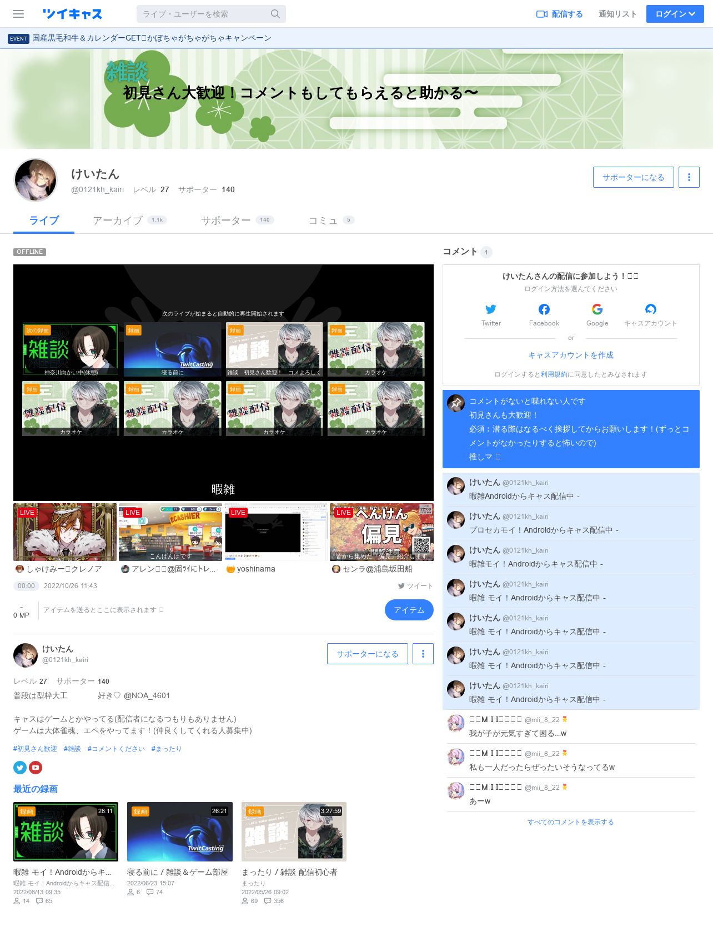The image size is (713, 952).
Task: Open the 28:11 recent recording thumbnail
Action: [x=66, y=831]
